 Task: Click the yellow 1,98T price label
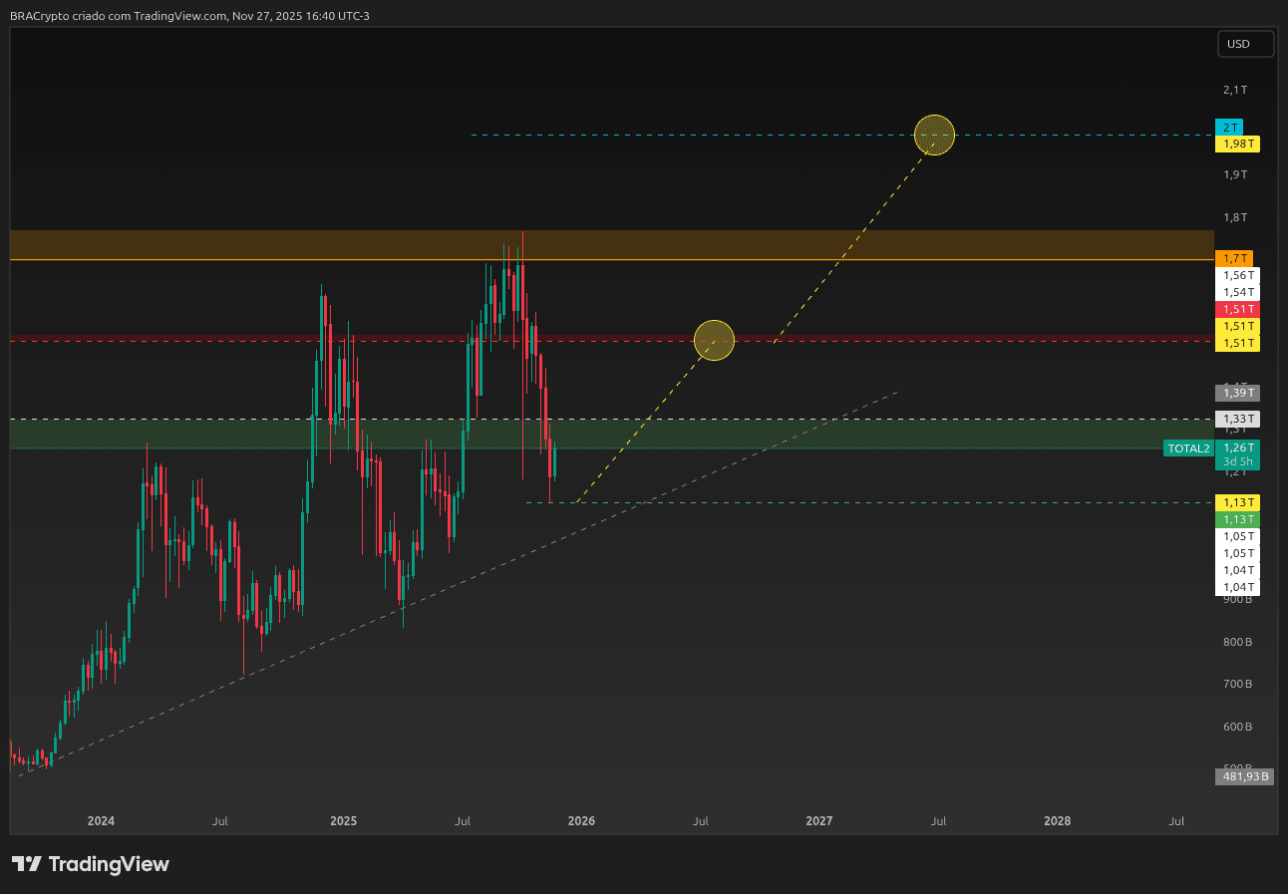tap(1237, 144)
